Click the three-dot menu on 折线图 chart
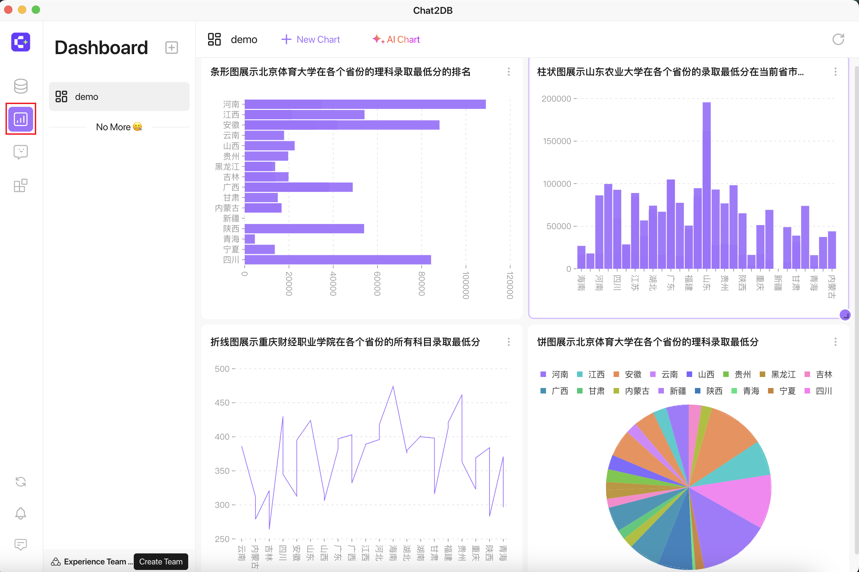This screenshot has width=859, height=572. [x=508, y=342]
